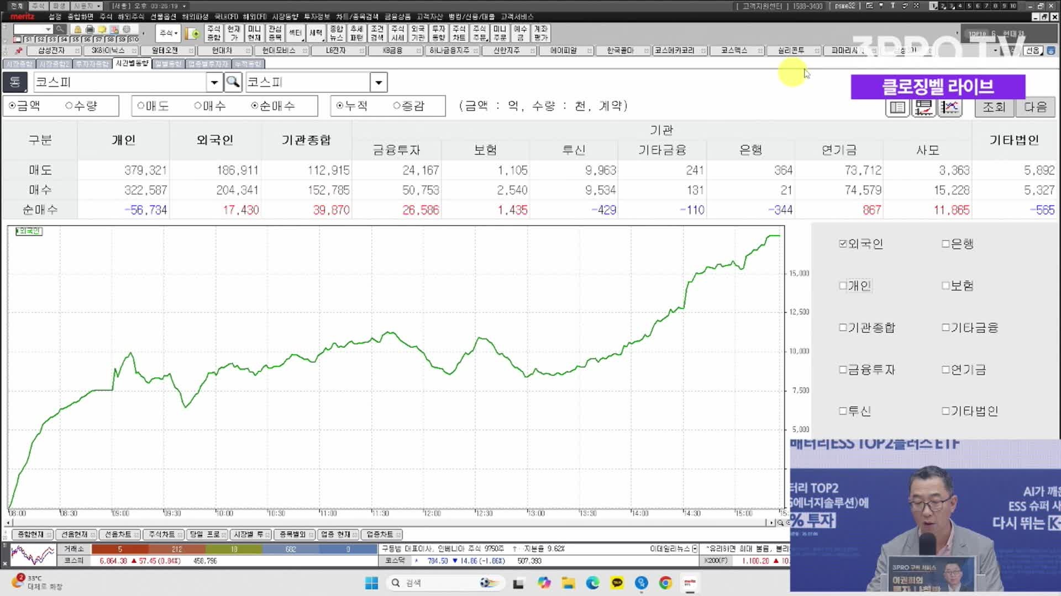Viewport: 1061px width, 596px height.
Task: Click the magnifier search icon beside 코스피
Action: [x=233, y=82]
